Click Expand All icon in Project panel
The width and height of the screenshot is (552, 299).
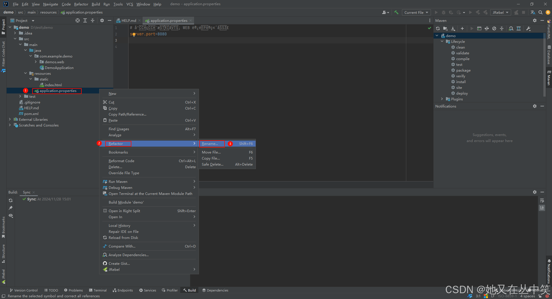85,20
